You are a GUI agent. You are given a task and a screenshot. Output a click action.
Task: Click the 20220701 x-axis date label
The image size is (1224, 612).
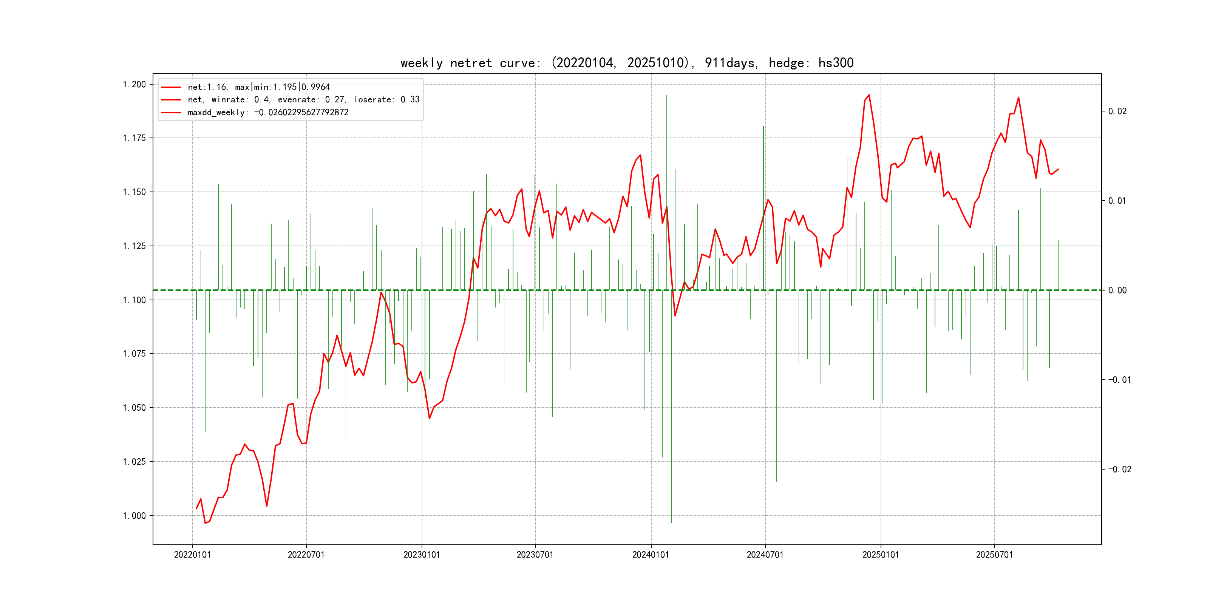point(306,555)
